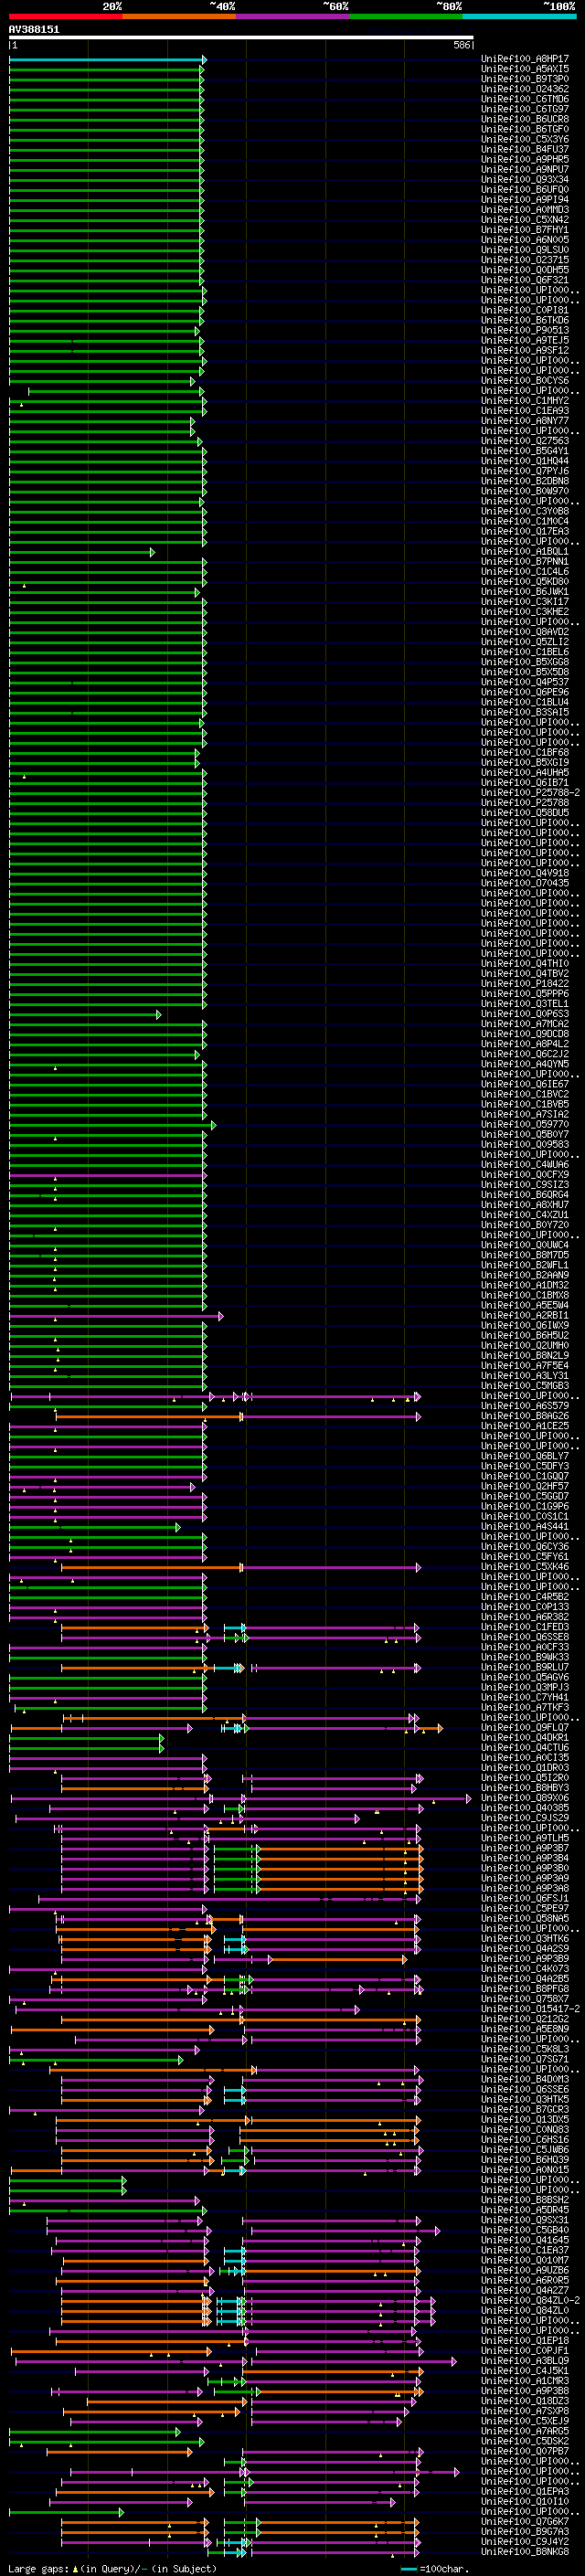The width and height of the screenshot is (585, 2576).
Task: Select hit UniRef100_Q5I2R0
Action: point(524,1777)
